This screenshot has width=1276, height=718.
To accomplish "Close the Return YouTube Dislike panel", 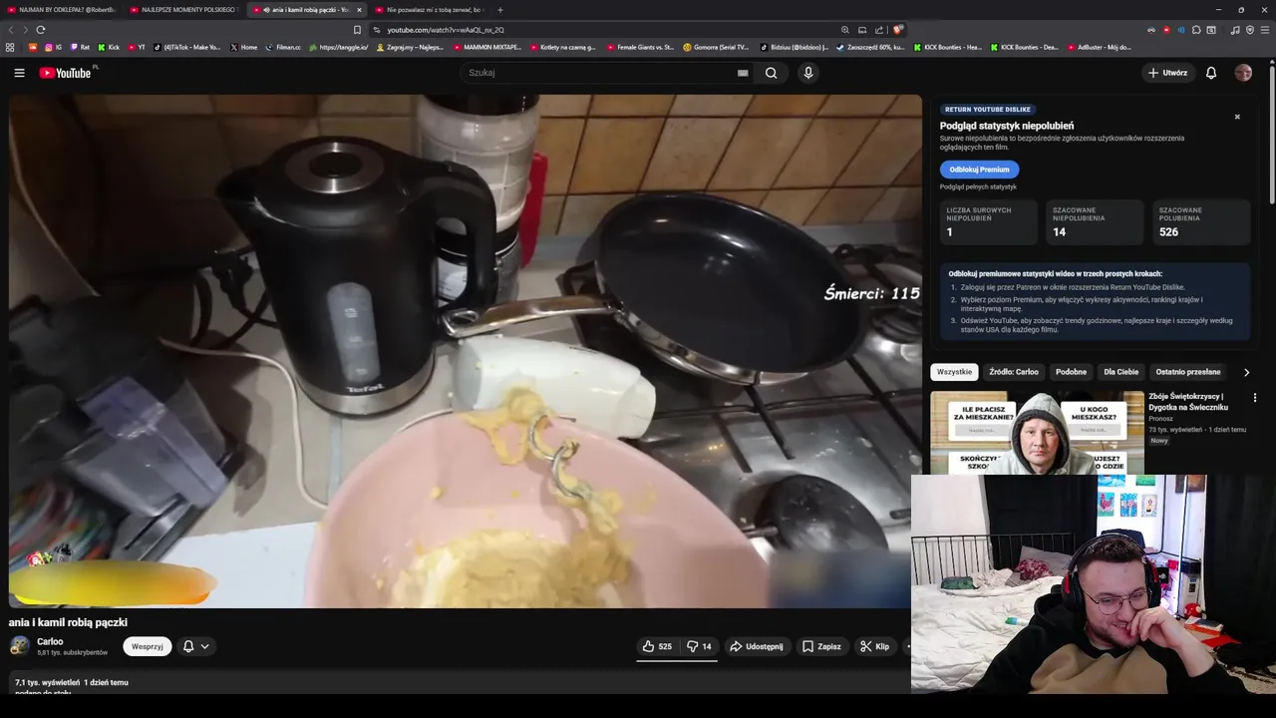I will (x=1237, y=117).
